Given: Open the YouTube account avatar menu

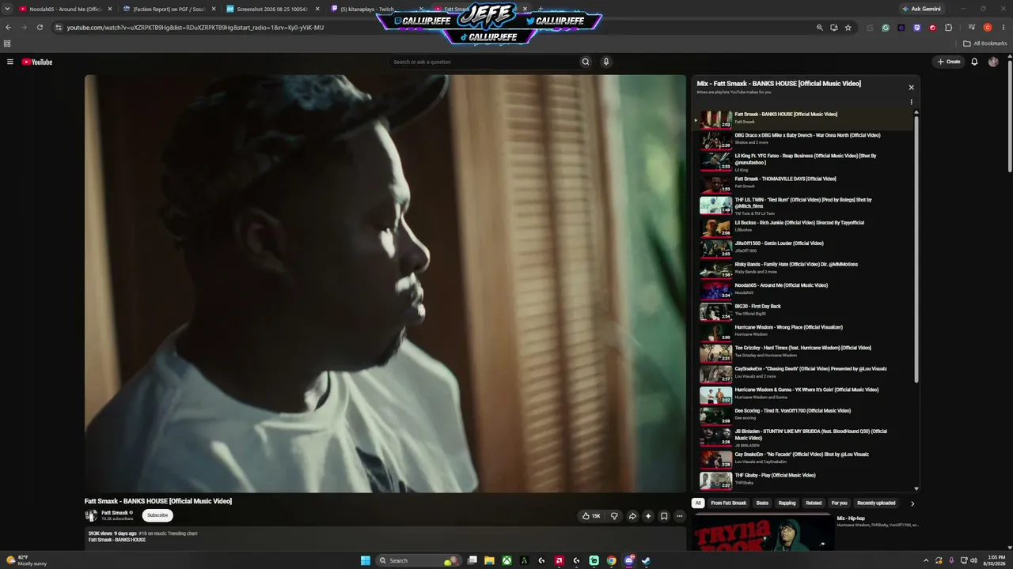Looking at the screenshot, I should click(x=993, y=62).
